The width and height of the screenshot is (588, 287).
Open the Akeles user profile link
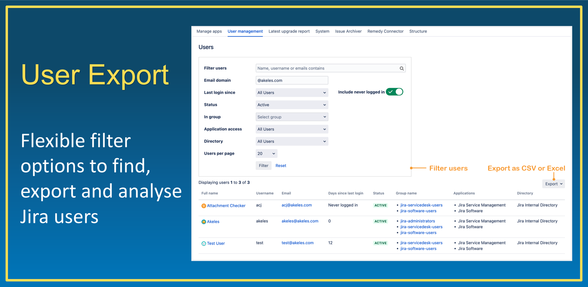pyautogui.click(x=213, y=222)
